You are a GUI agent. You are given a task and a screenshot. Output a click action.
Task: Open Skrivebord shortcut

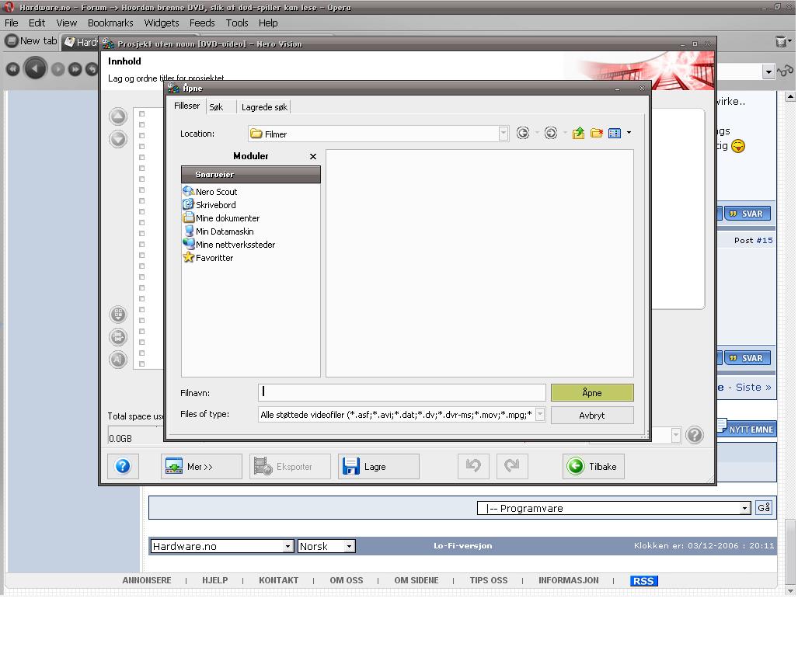click(210, 205)
